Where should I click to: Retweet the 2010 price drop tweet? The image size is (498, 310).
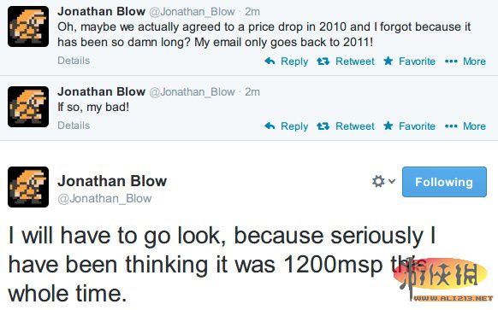pos(346,61)
